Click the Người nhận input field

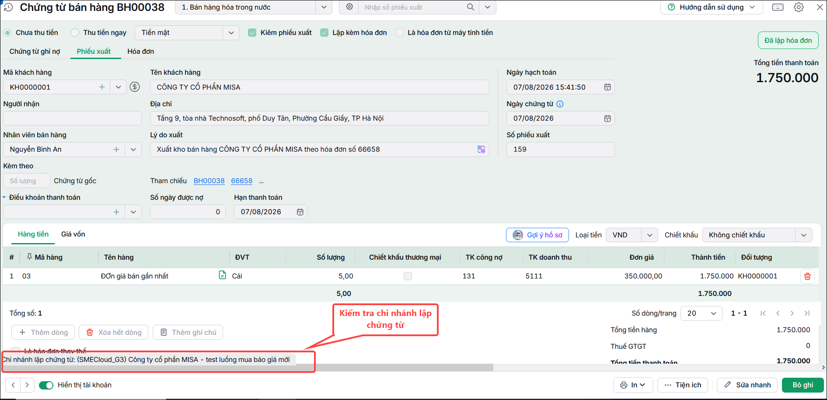(72, 118)
